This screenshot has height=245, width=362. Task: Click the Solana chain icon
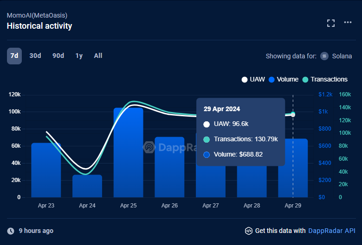324,56
